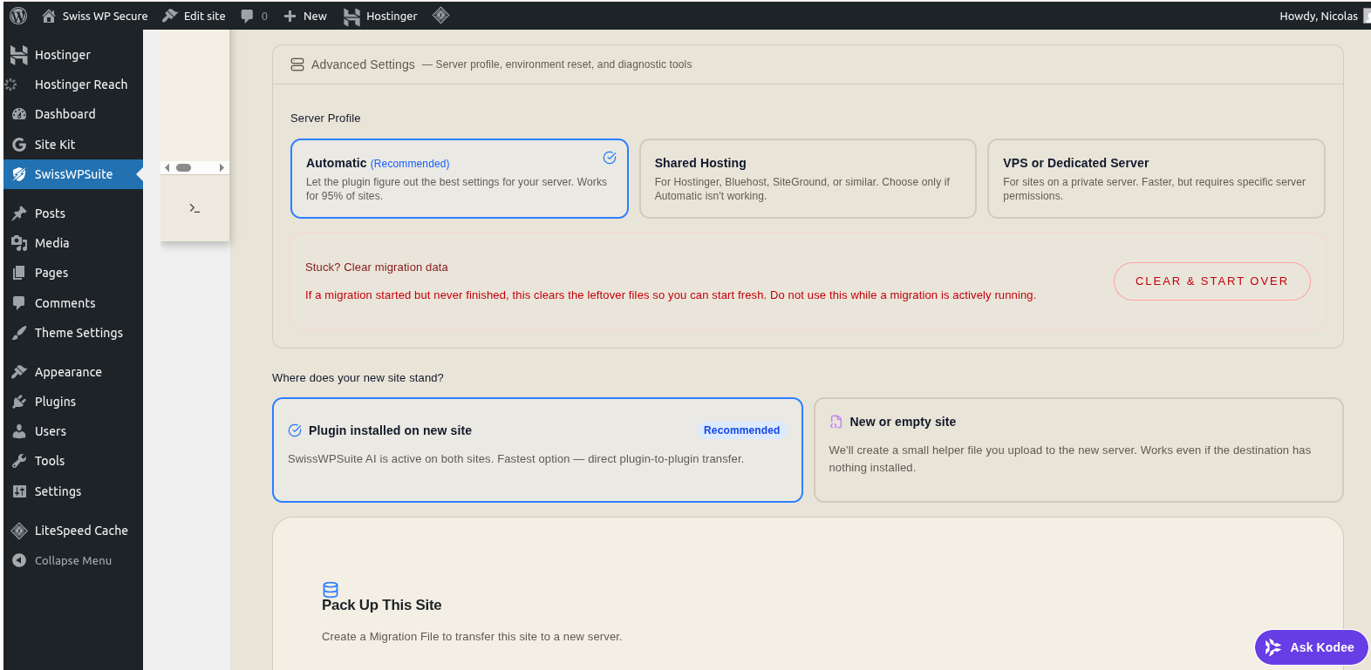Select the Shared Hosting server profile
This screenshot has width=1371, height=670.
[x=807, y=179]
